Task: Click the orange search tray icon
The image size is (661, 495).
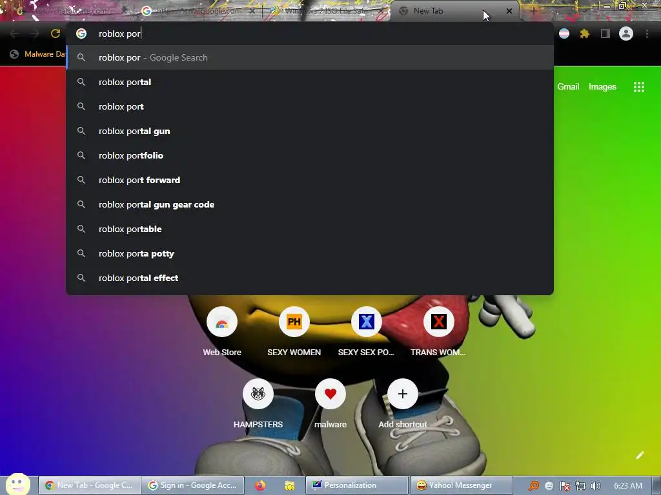Action: 534,486
